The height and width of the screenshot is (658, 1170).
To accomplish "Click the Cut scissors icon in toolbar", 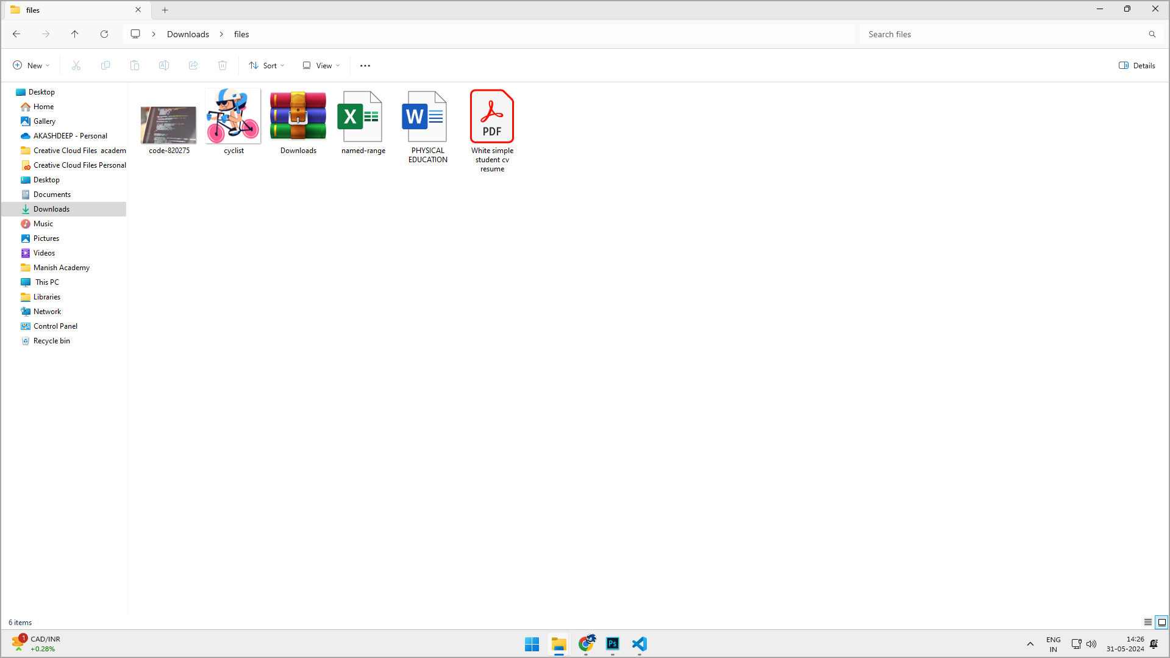I will point(76,66).
